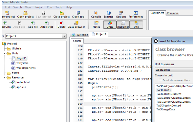Select the w3system unit
Screen dimensions: 193x122
[22, 63]
